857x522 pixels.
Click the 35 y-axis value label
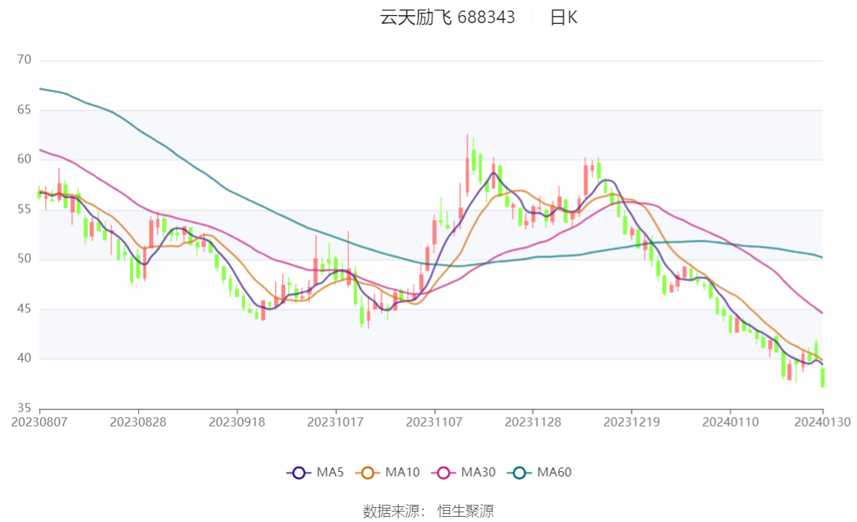point(24,408)
